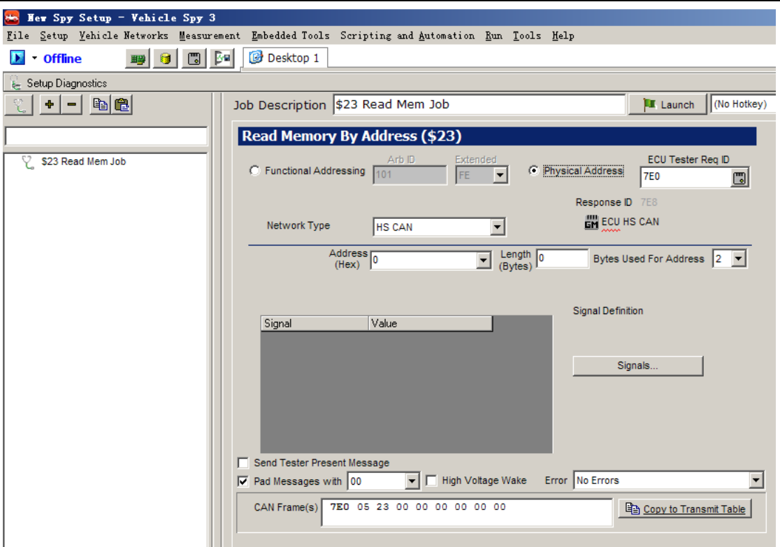Click the yellow database cylinder toolbar icon

pos(166,59)
